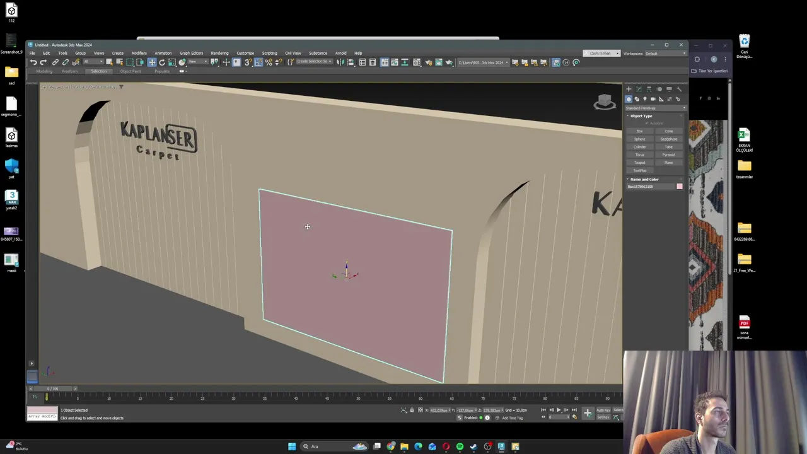Click the timeline frame slider
The width and height of the screenshot is (807, 454).
[x=53, y=388]
